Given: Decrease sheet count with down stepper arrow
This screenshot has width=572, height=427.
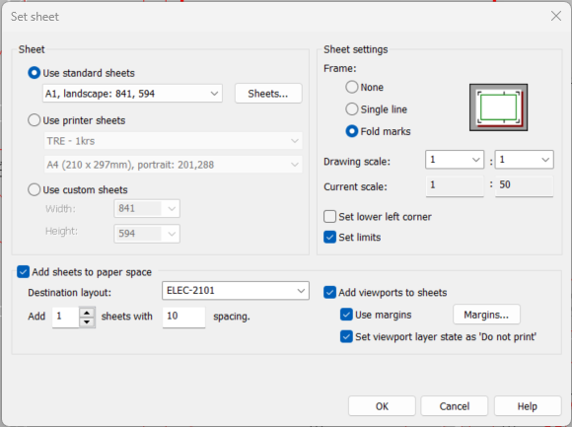Looking at the screenshot, I should click(x=87, y=322).
